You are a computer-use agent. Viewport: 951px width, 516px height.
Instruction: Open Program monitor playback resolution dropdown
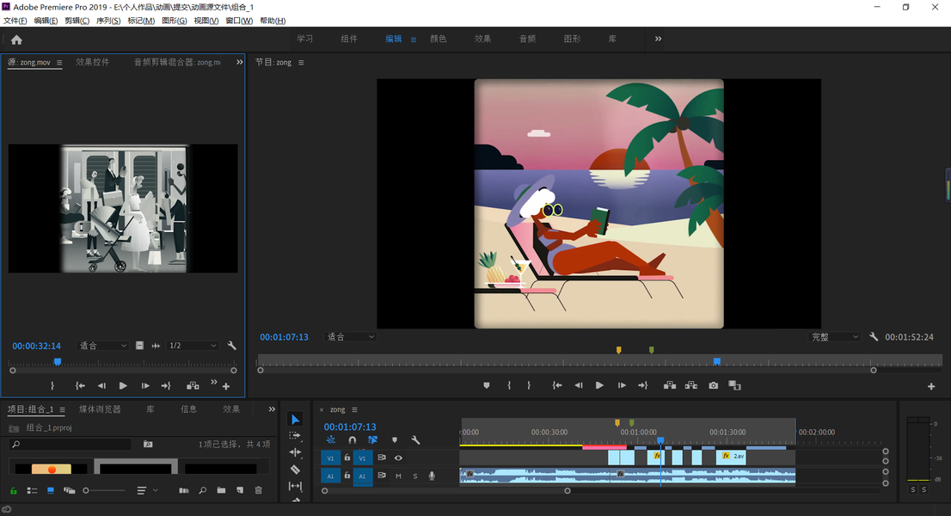[x=835, y=336]
